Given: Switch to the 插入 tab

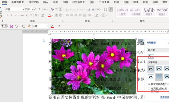Looking at the screenshot, I should 46,2.
